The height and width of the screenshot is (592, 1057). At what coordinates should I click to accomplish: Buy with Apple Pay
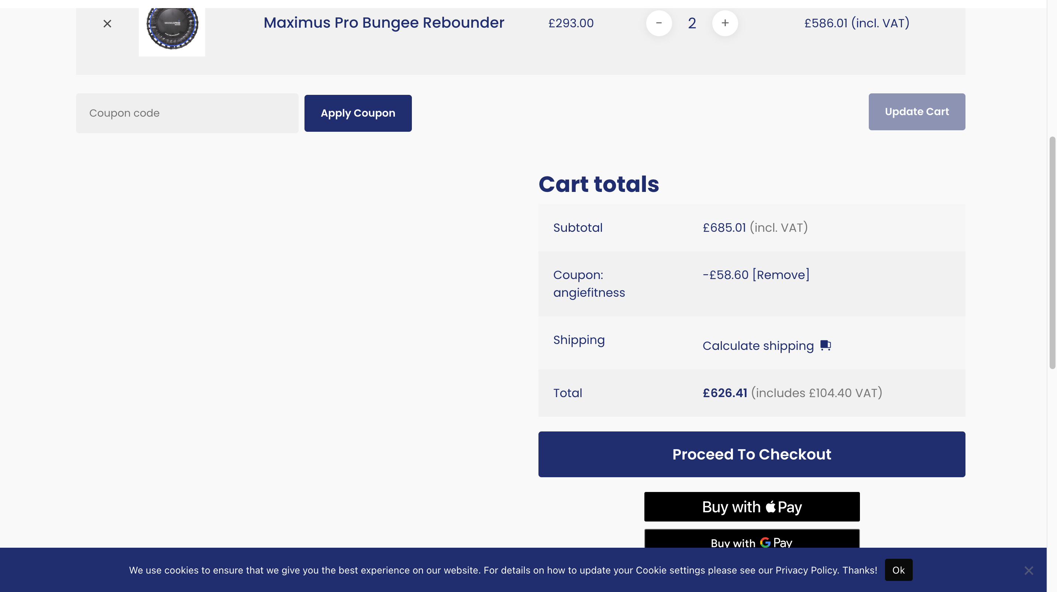tap(751, 506)
